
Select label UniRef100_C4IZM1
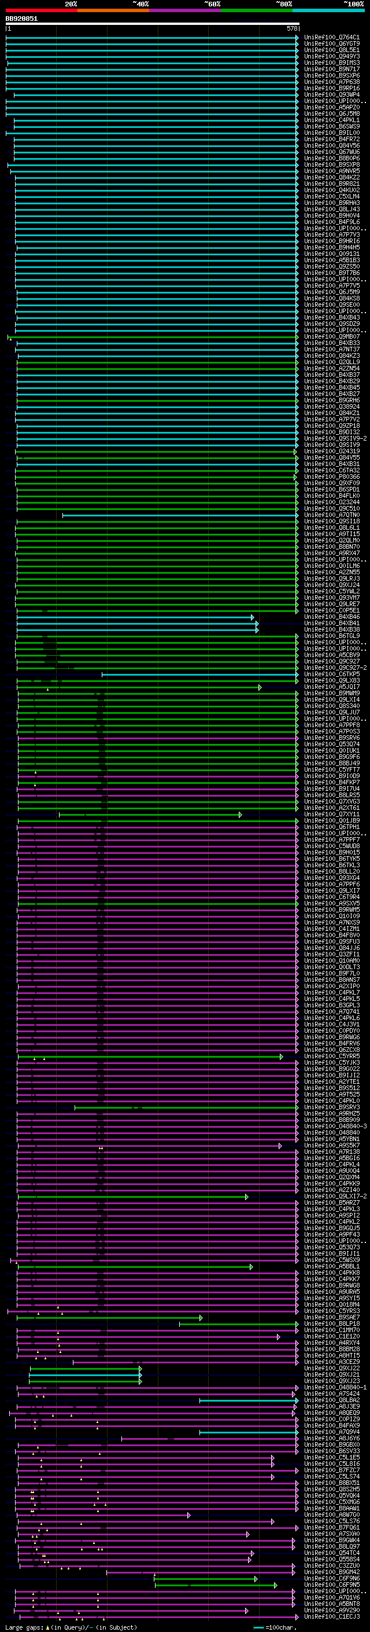tap(331, 929)
